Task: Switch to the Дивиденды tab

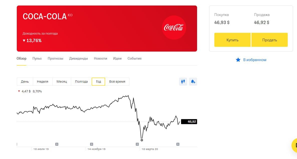Action: coord(78,59)
